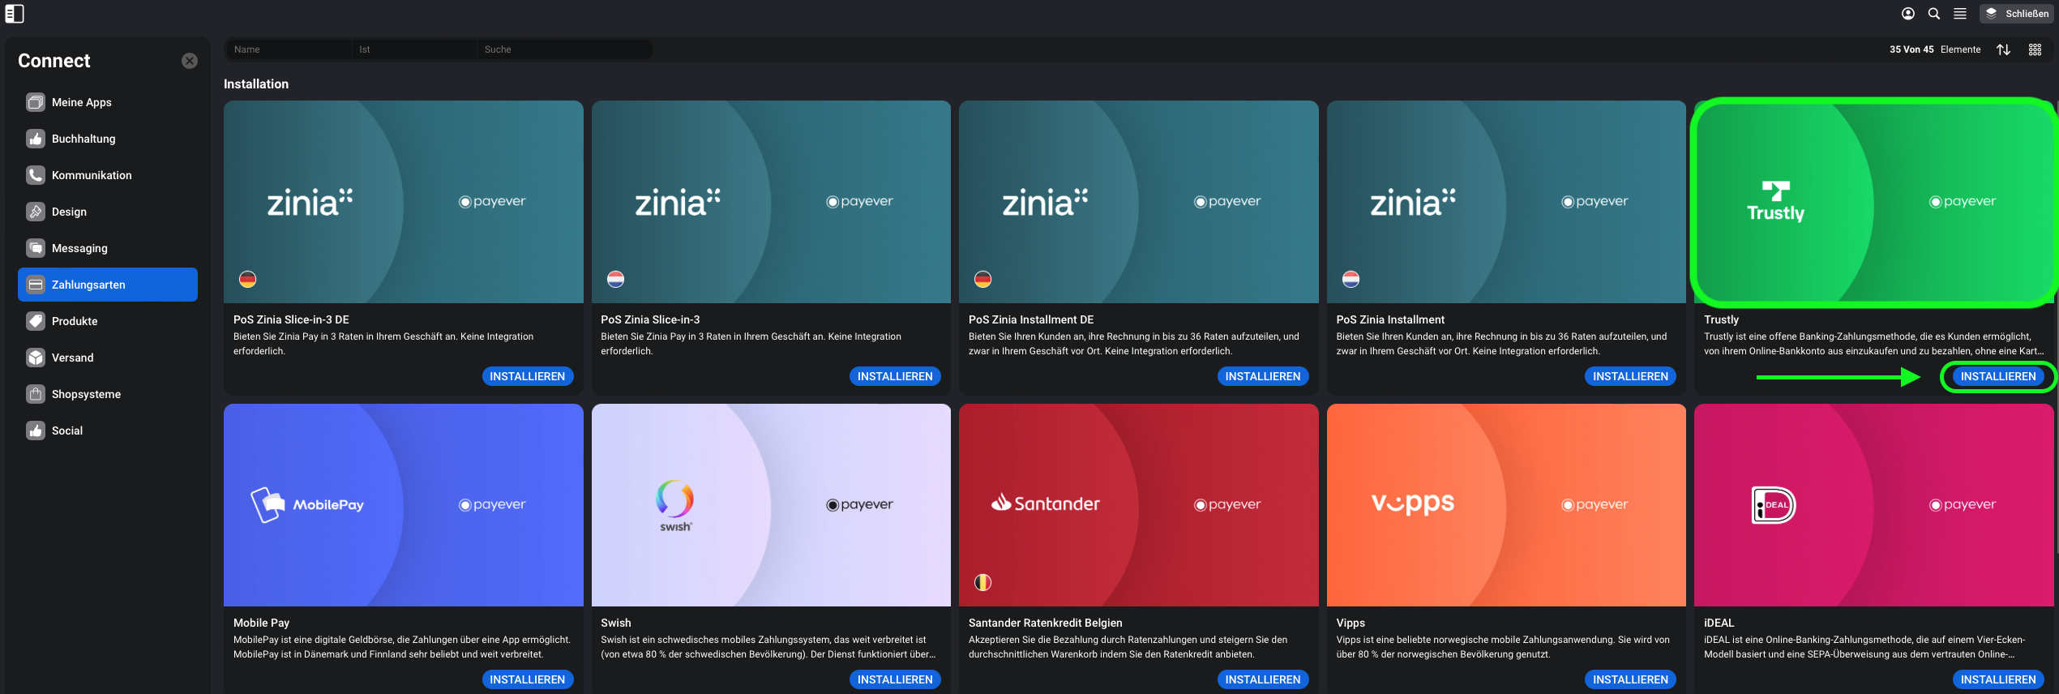Open the Vipps card thumbnail
Image resolution: width=2059 pixels, height=694 pixels.
click(1506, 505)
